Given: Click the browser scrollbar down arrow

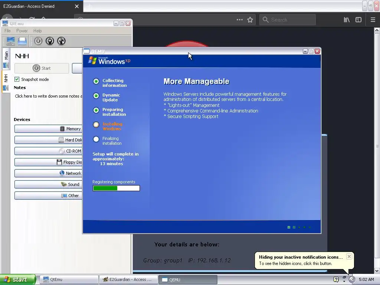Looking at the screenshot, I should point(377,271).
